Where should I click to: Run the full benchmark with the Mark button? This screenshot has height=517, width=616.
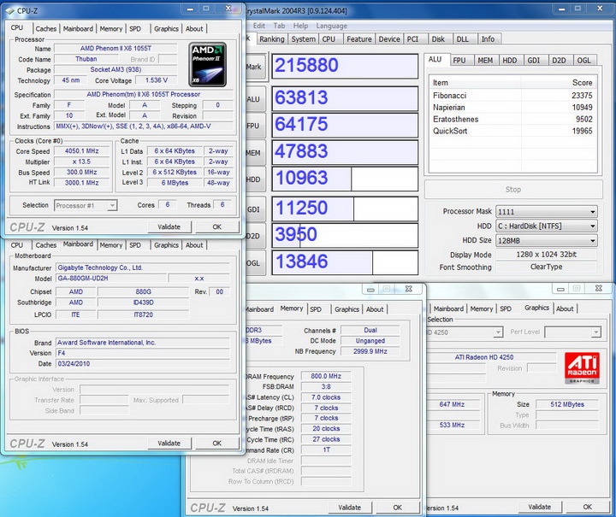tap(254, 66)
